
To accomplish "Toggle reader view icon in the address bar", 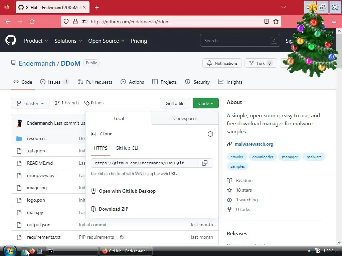I will coord(266,21).
